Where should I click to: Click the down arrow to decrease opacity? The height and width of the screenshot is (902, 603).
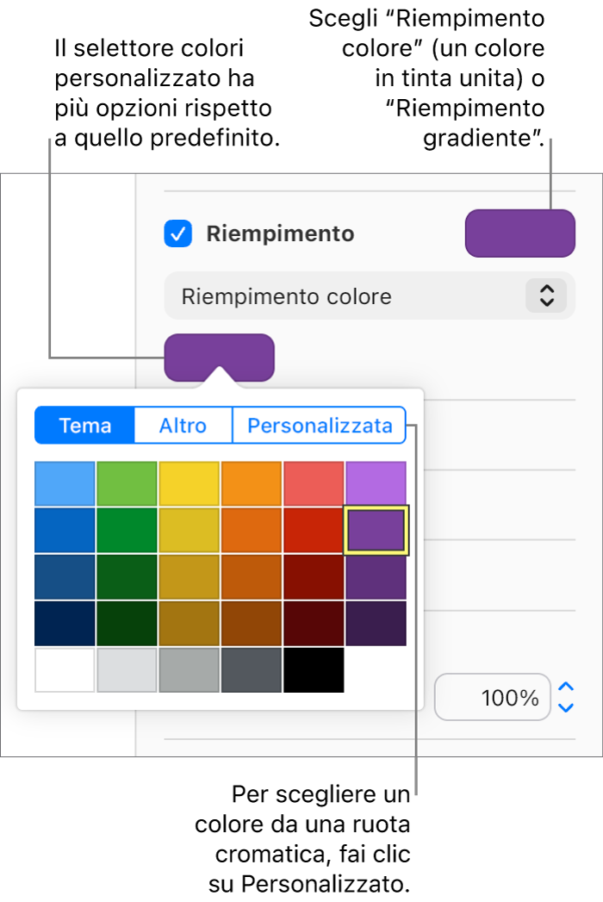pyautogui.click(x=564, y=706)
